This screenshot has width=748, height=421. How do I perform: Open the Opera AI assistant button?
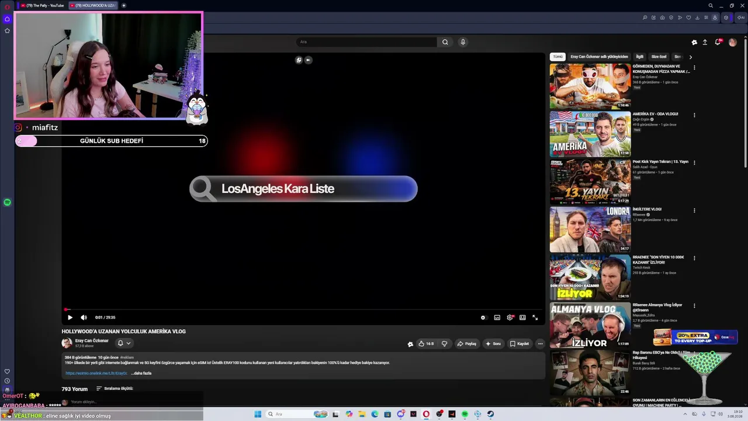(740, 18)
